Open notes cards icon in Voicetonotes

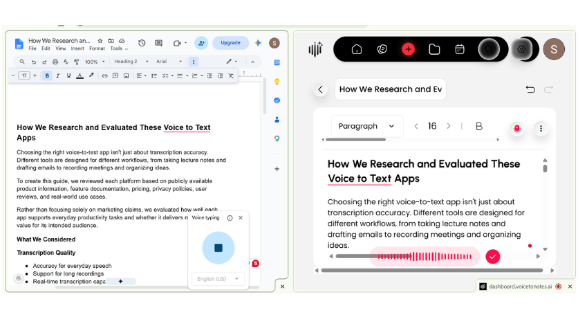point(382,49)
